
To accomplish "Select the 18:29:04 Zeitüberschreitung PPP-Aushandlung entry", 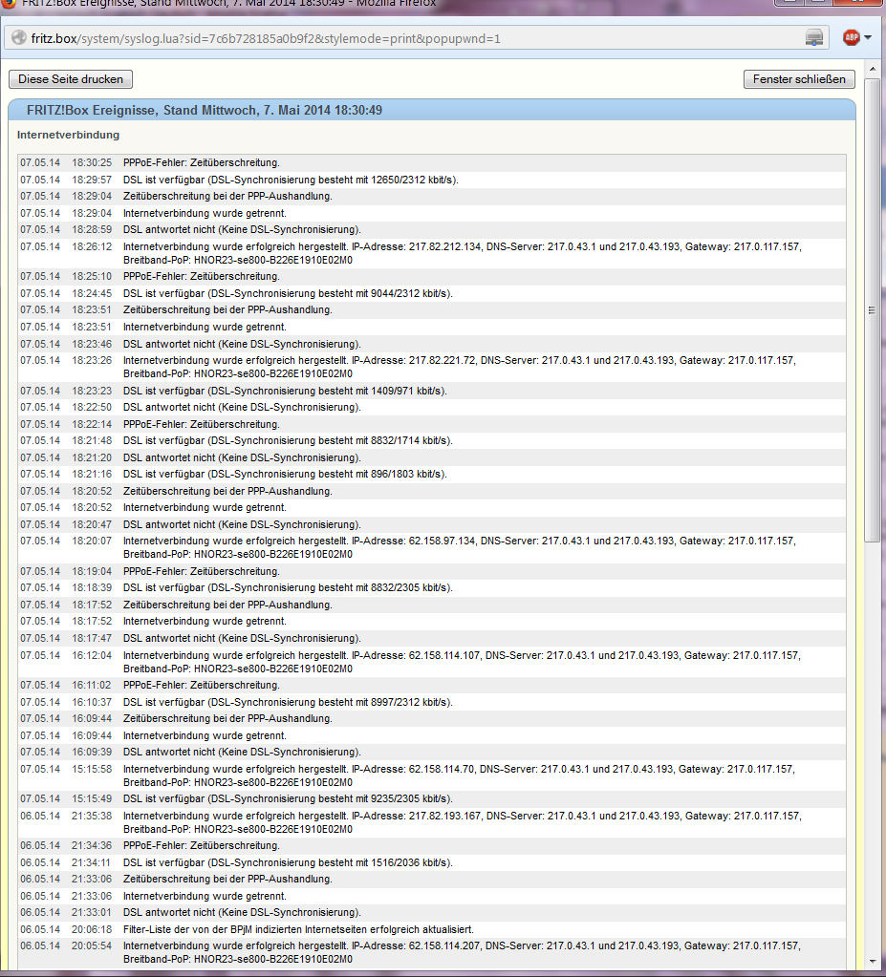I will 431,197.
